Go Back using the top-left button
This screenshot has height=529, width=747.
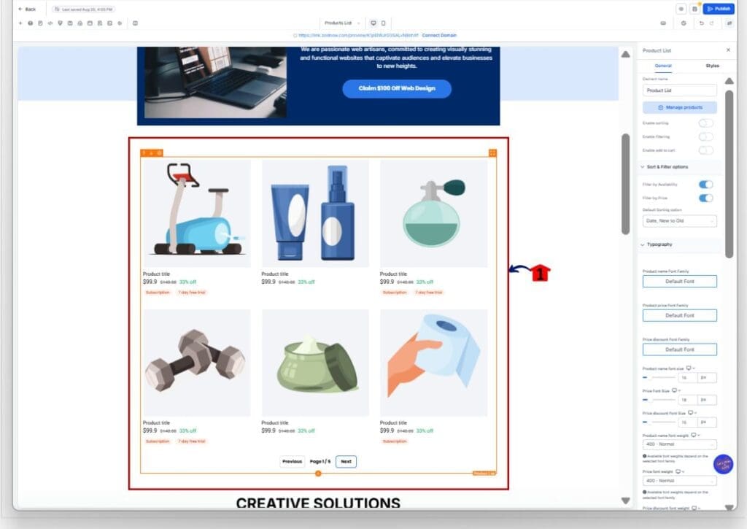[x=27, y=9]
